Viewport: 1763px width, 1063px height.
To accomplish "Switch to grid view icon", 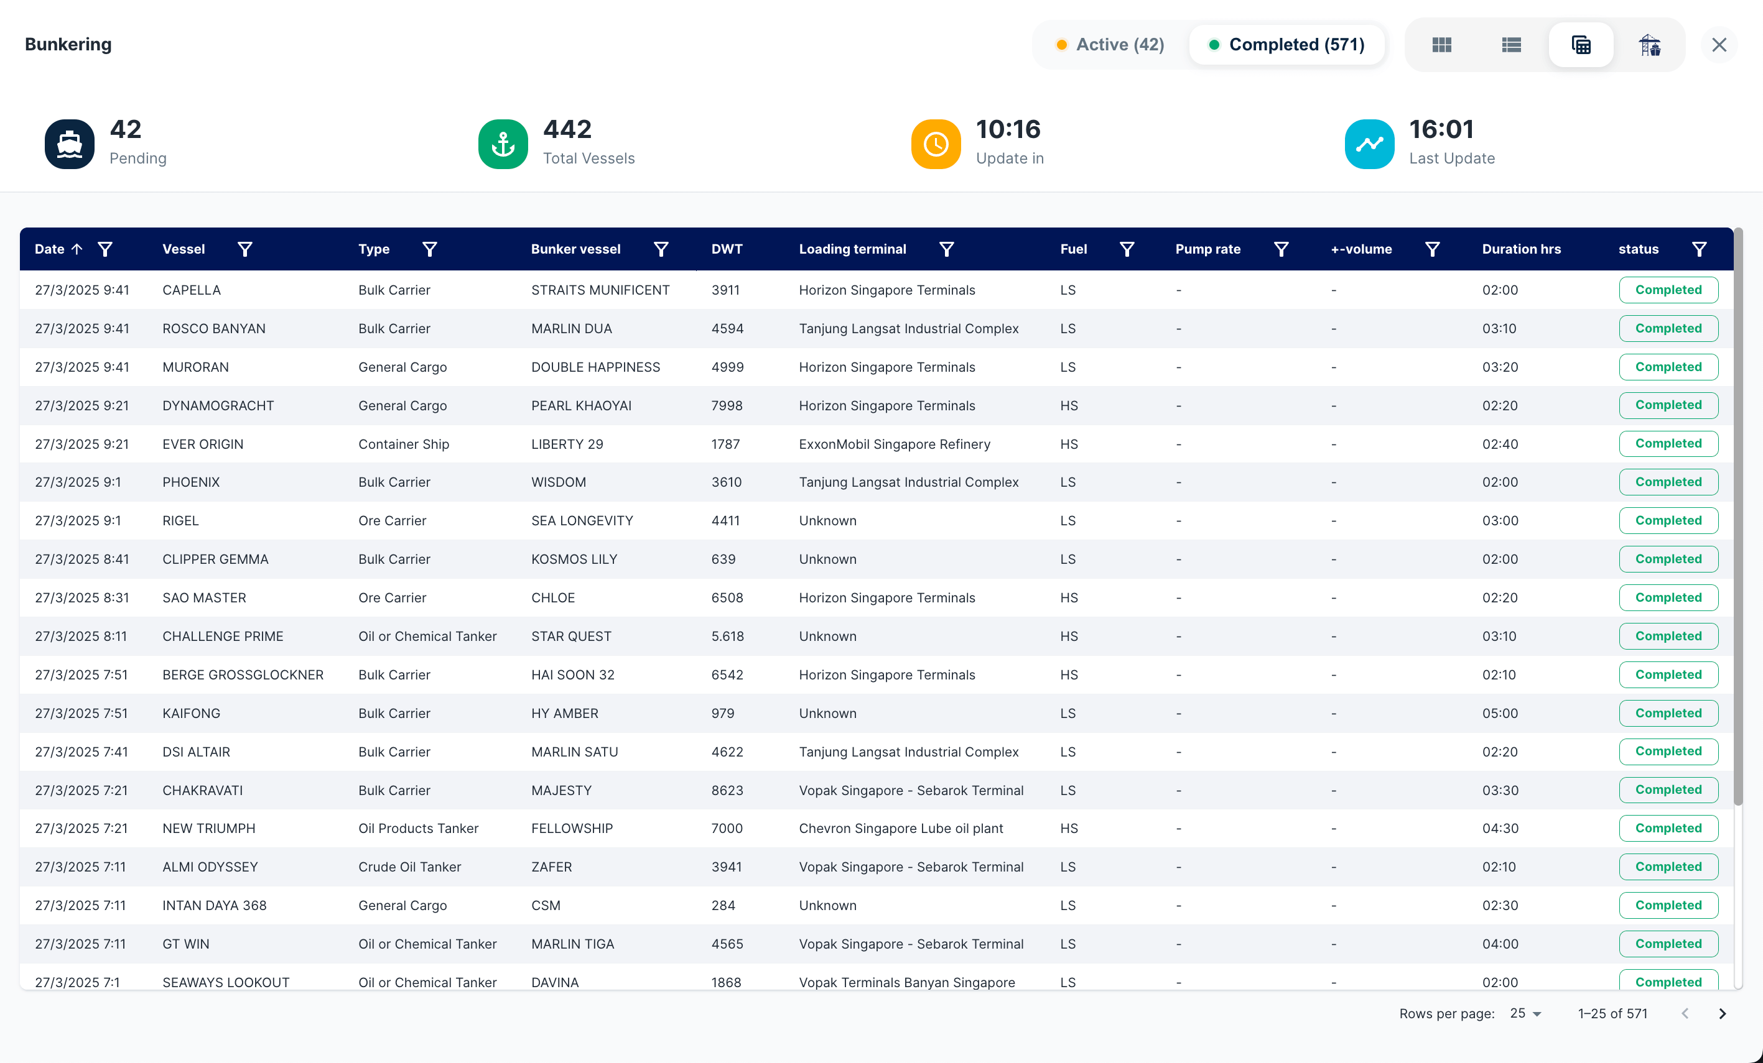I will point(1442,45).
